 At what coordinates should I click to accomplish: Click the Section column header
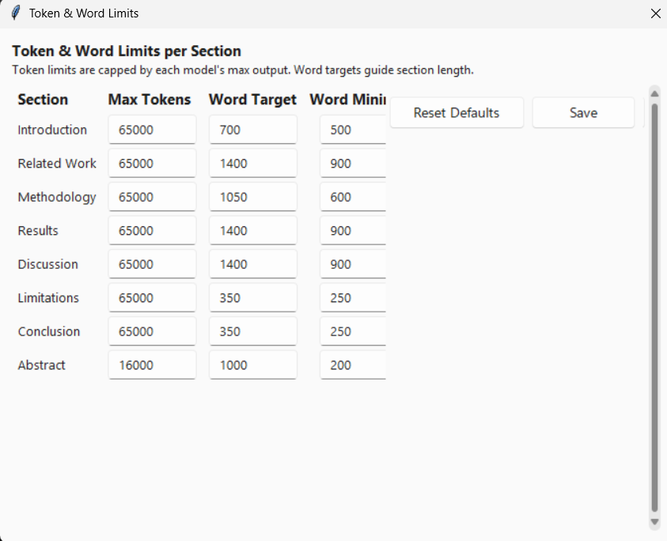pos(43,100)
